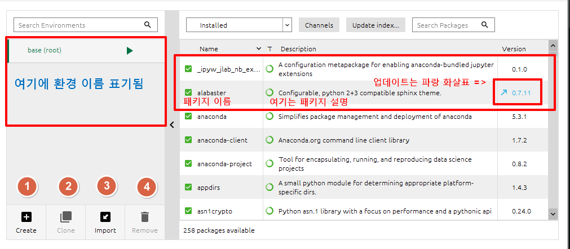Click package list scrollbar up arrow

tap(553, 46)
